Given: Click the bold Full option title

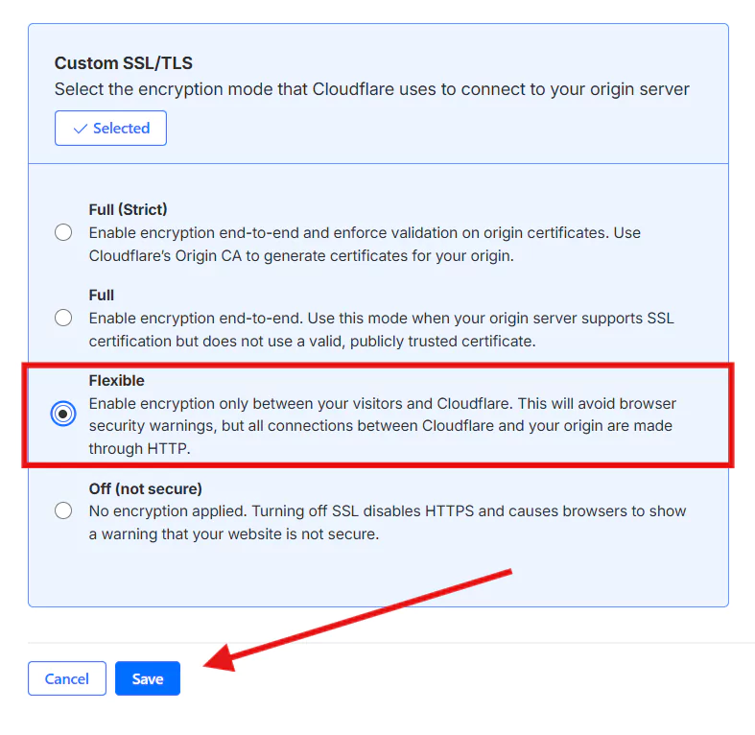Looking at the screenshot, I should click(102, 296).
